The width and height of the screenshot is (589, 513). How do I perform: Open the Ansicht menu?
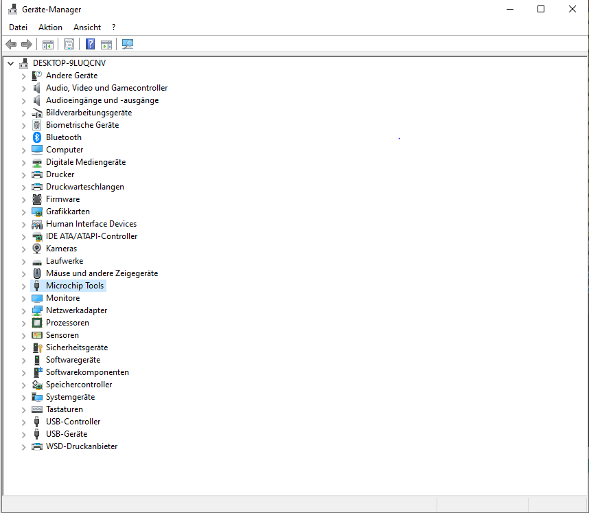click(87, 27)
